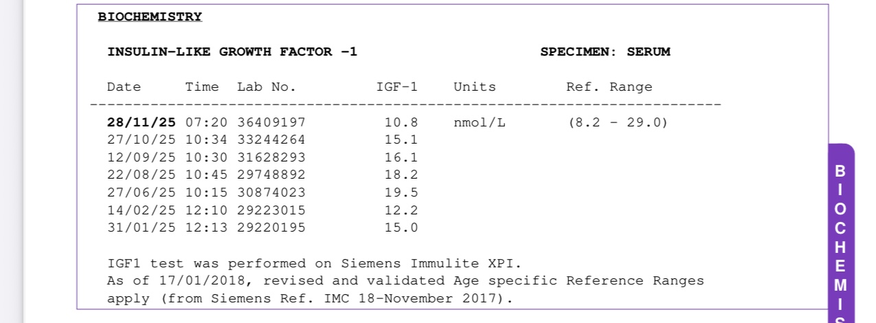Select the 27/10/25 date entry
The width and height of the screenshot is (876, 323).
[142, 140]
